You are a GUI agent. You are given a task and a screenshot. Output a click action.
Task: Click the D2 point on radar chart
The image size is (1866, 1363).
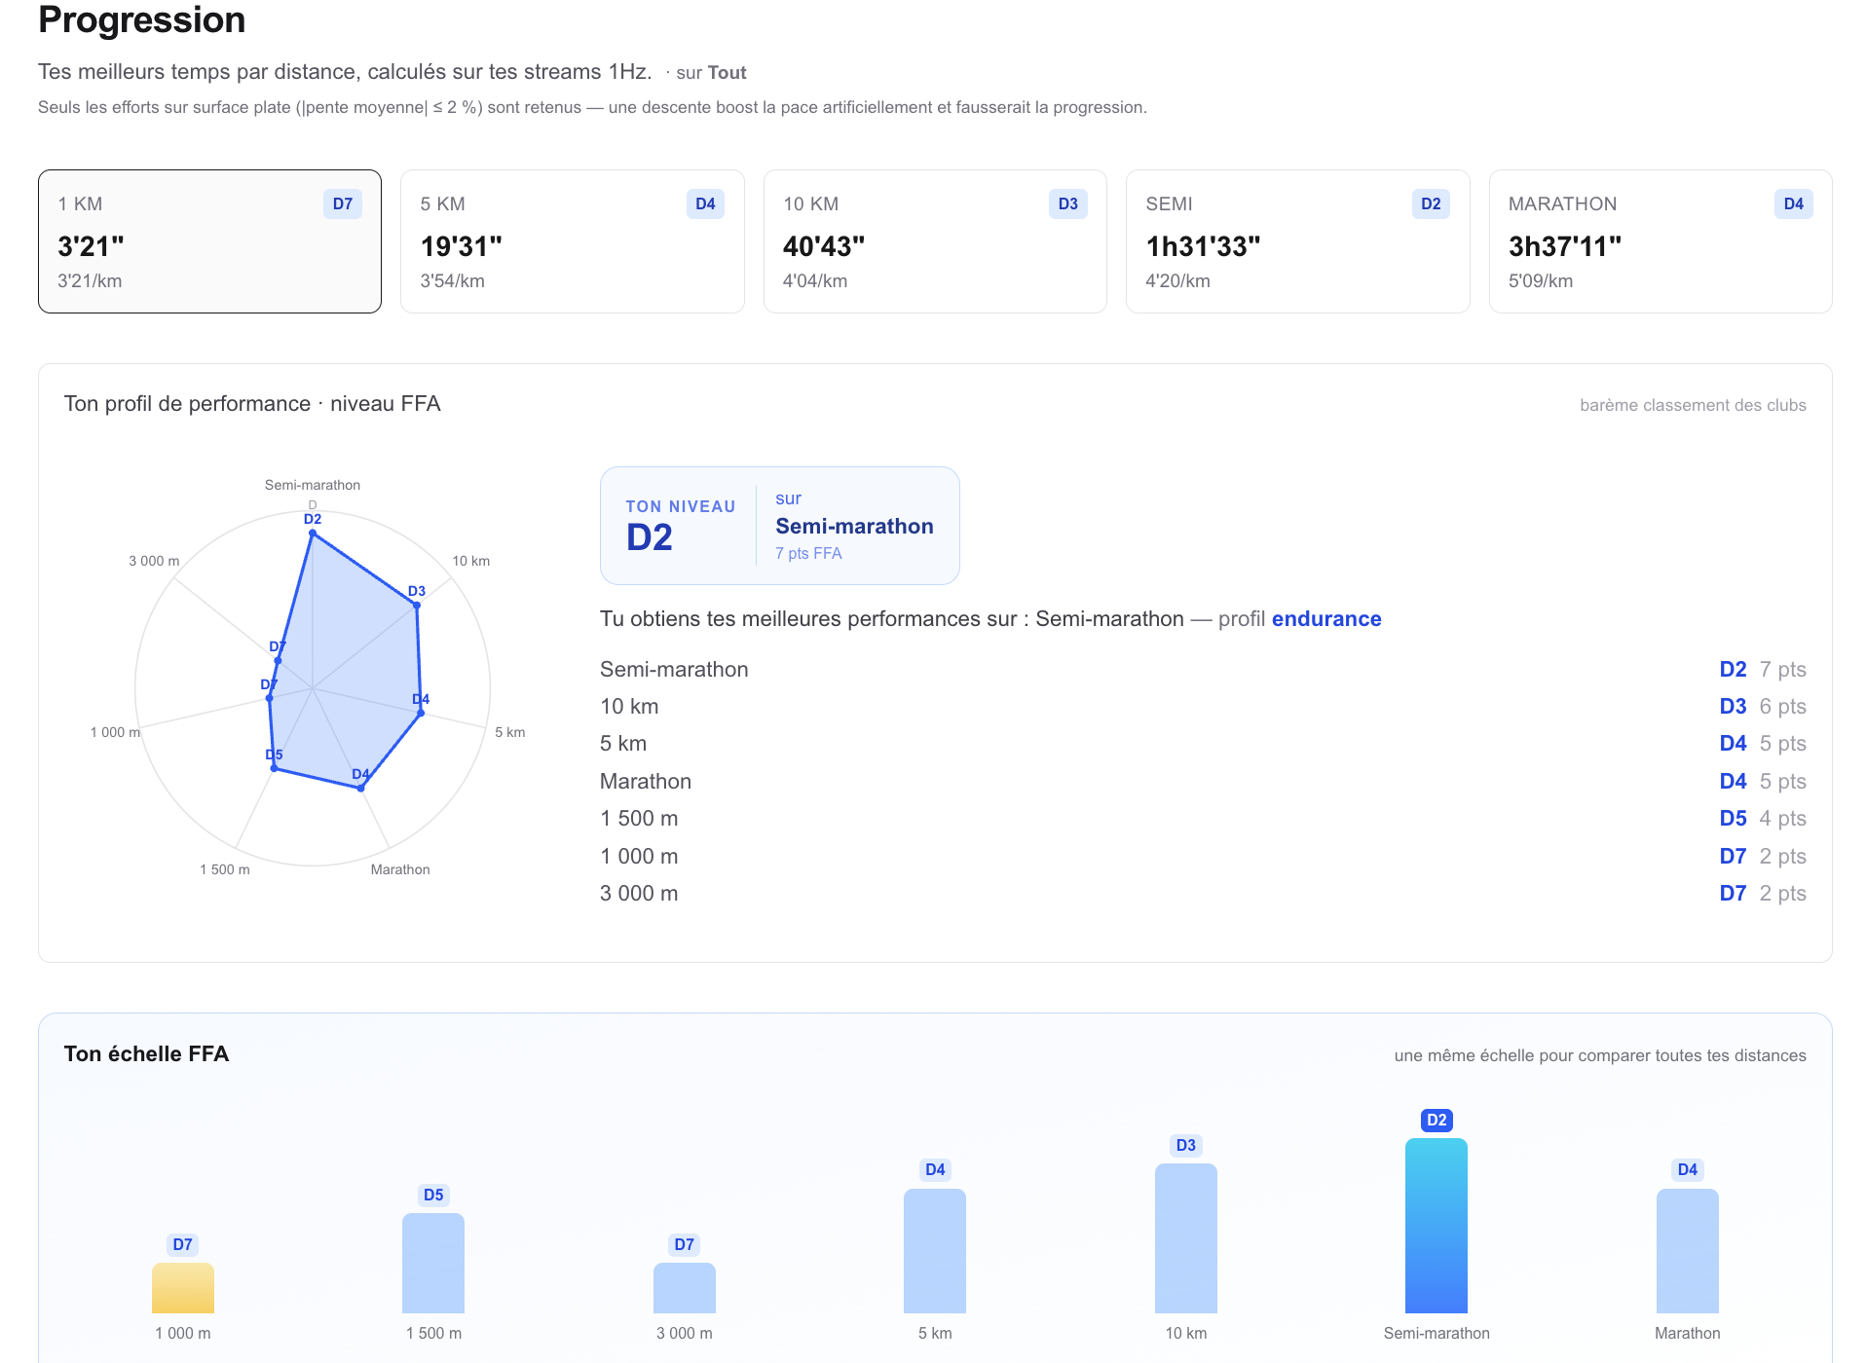click(313, 533)
